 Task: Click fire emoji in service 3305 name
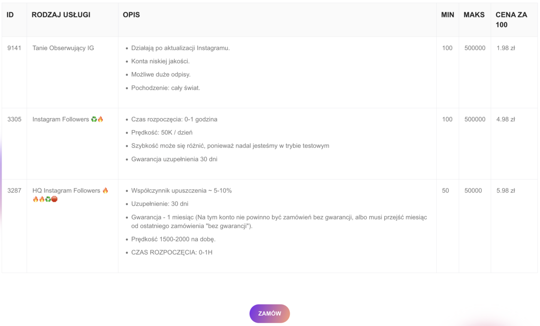[x=100, y=119]
